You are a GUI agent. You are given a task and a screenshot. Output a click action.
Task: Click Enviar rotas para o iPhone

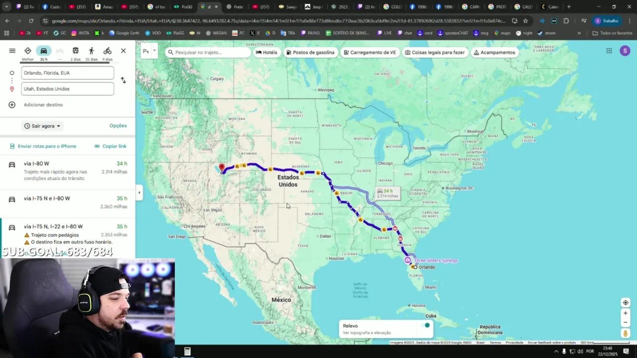(x=43, y=146)
